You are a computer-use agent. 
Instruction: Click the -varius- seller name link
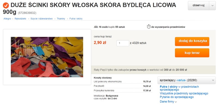coord(181,80)
